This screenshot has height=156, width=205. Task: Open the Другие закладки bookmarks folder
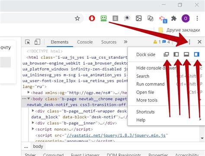click(x=179, y=30)
